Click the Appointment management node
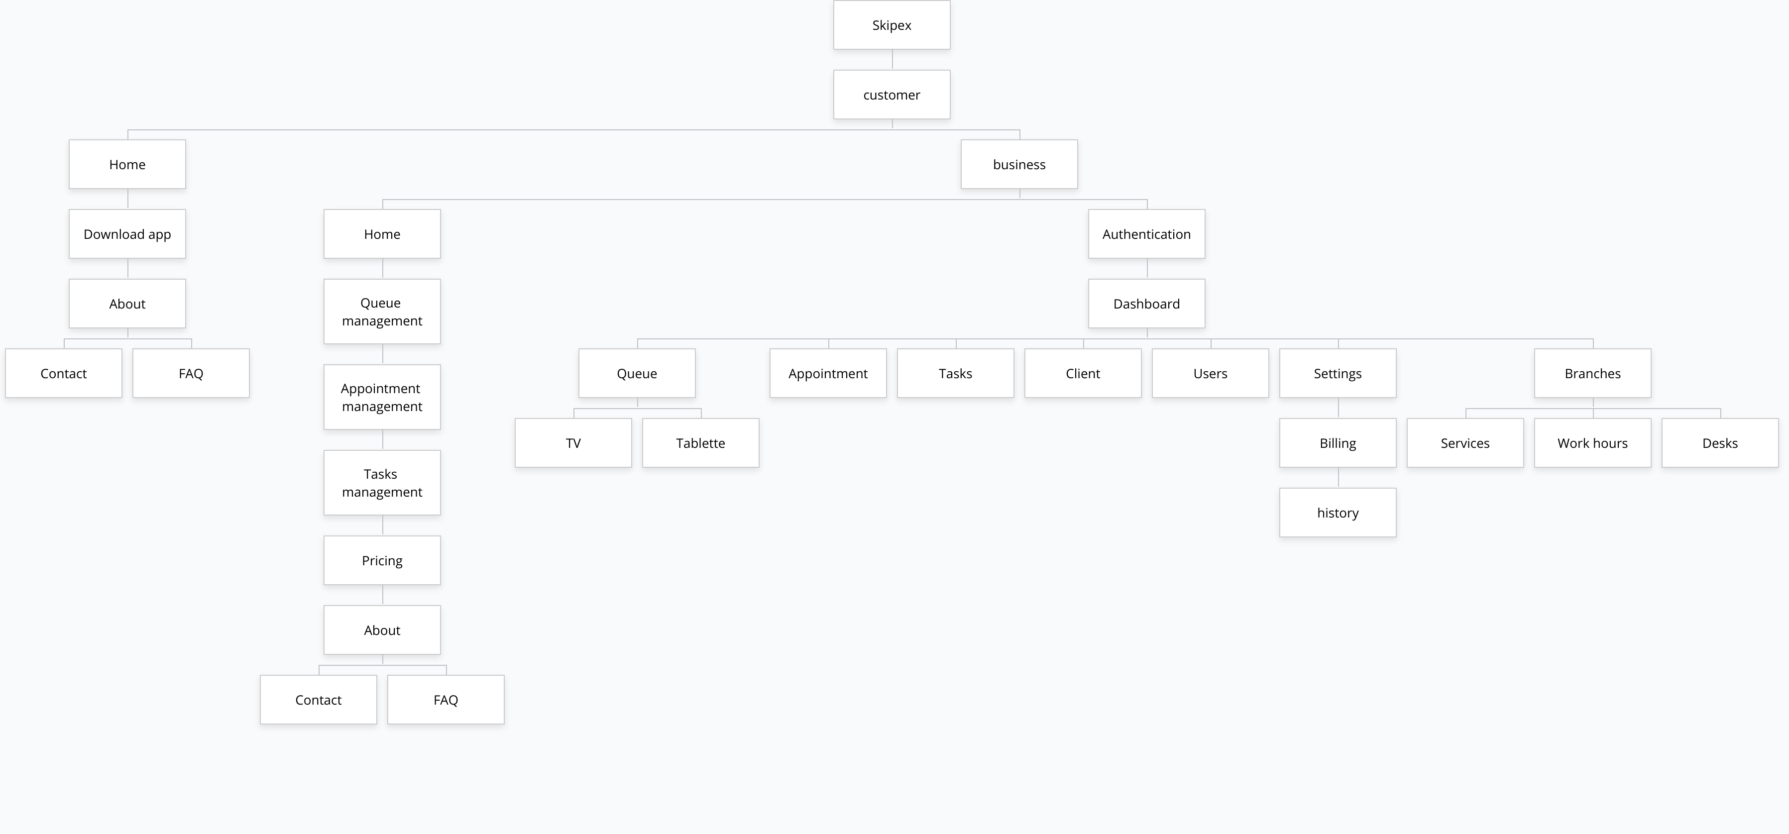This screenshot has height=834, width=1789. click(x=382, y=397)
